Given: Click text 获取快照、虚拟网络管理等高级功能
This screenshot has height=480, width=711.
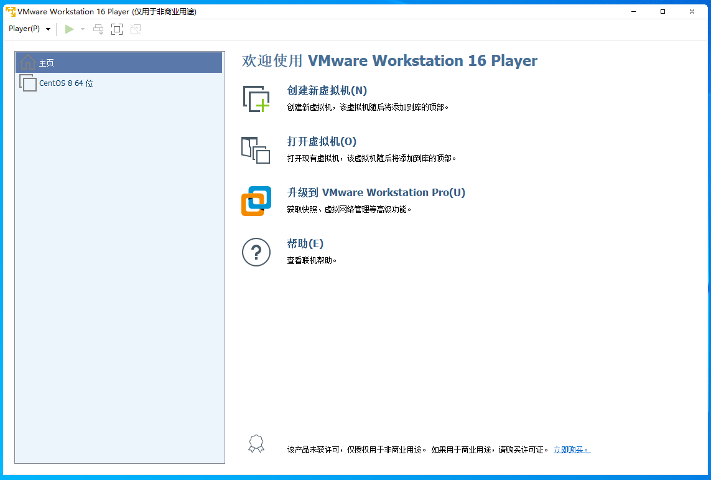Looking at the screenshot, I should [x=349, y=210].
